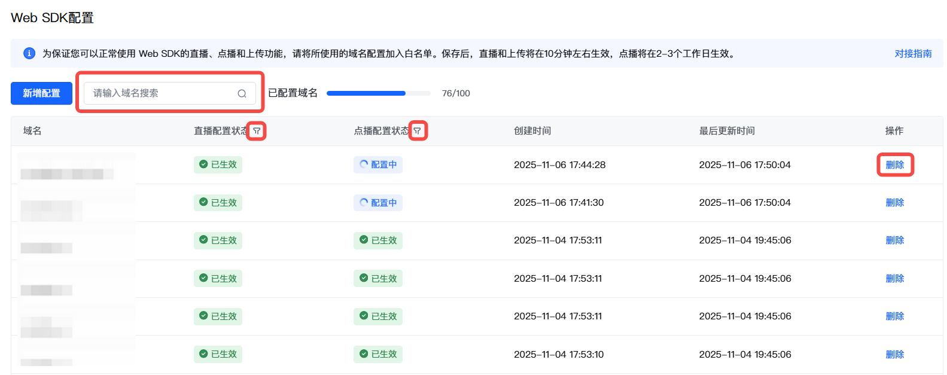Screen dimensions: 947x375
Task: Click the search magnifier icon in domain field
Action: (242, 93)
